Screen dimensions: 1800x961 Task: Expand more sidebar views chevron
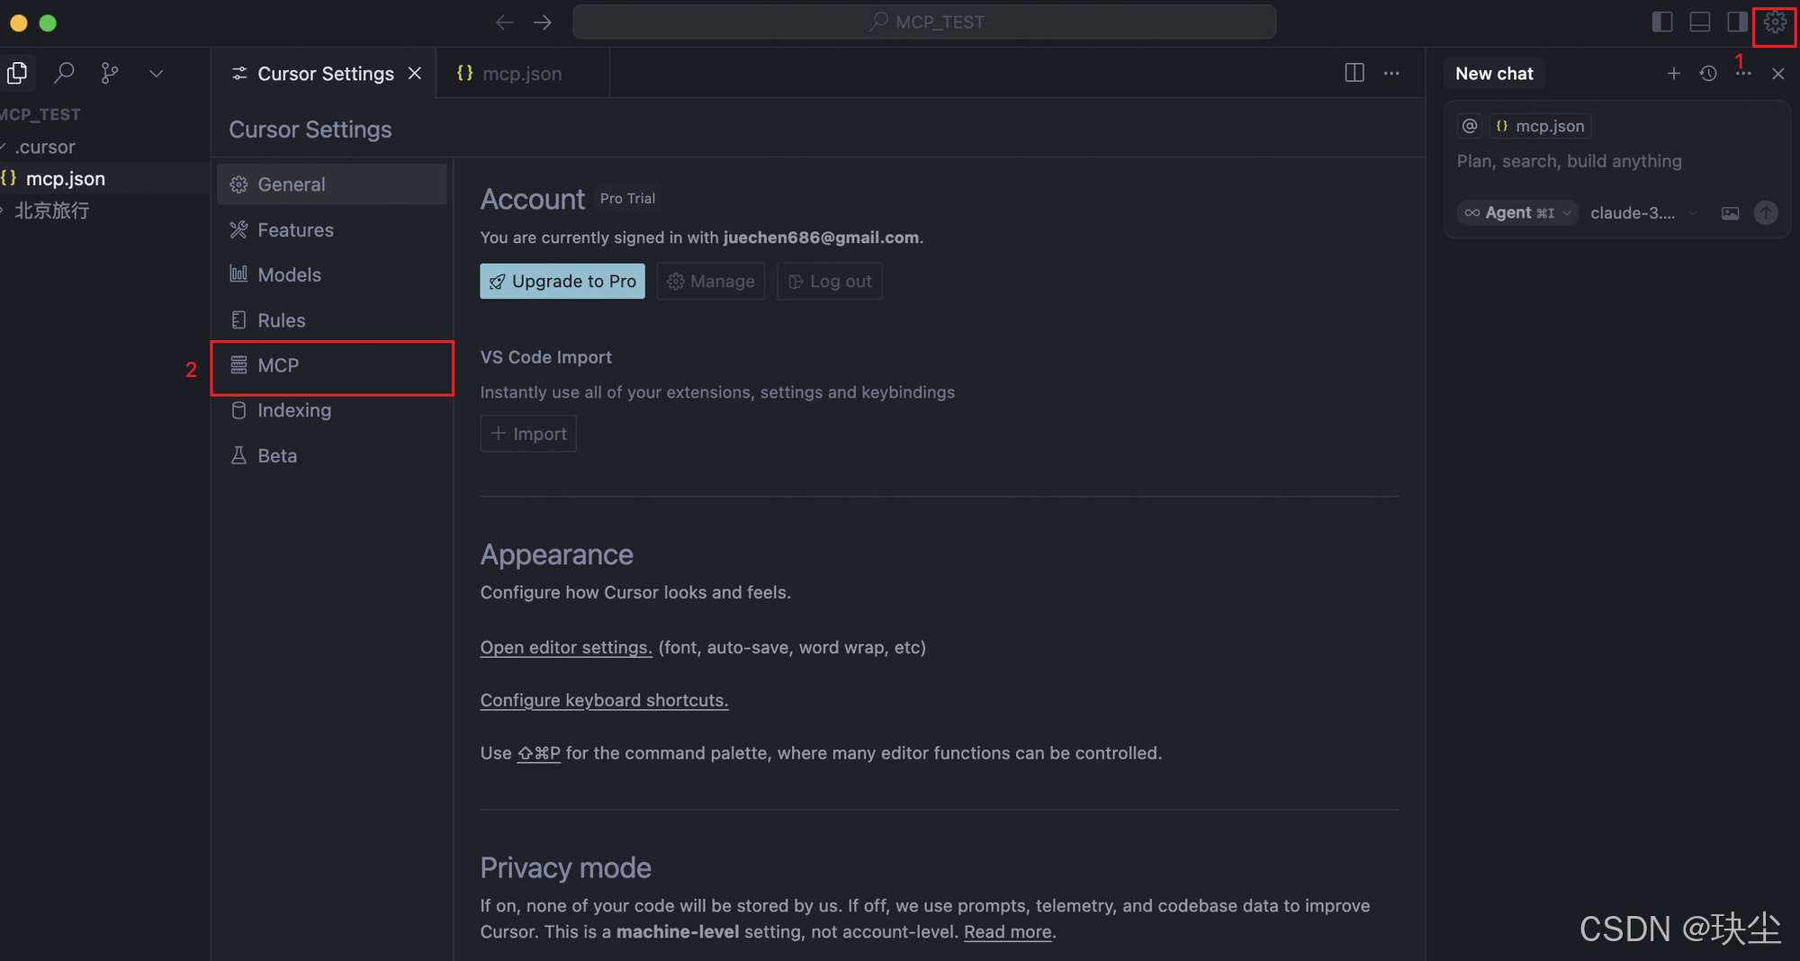[x=157, y=74]
